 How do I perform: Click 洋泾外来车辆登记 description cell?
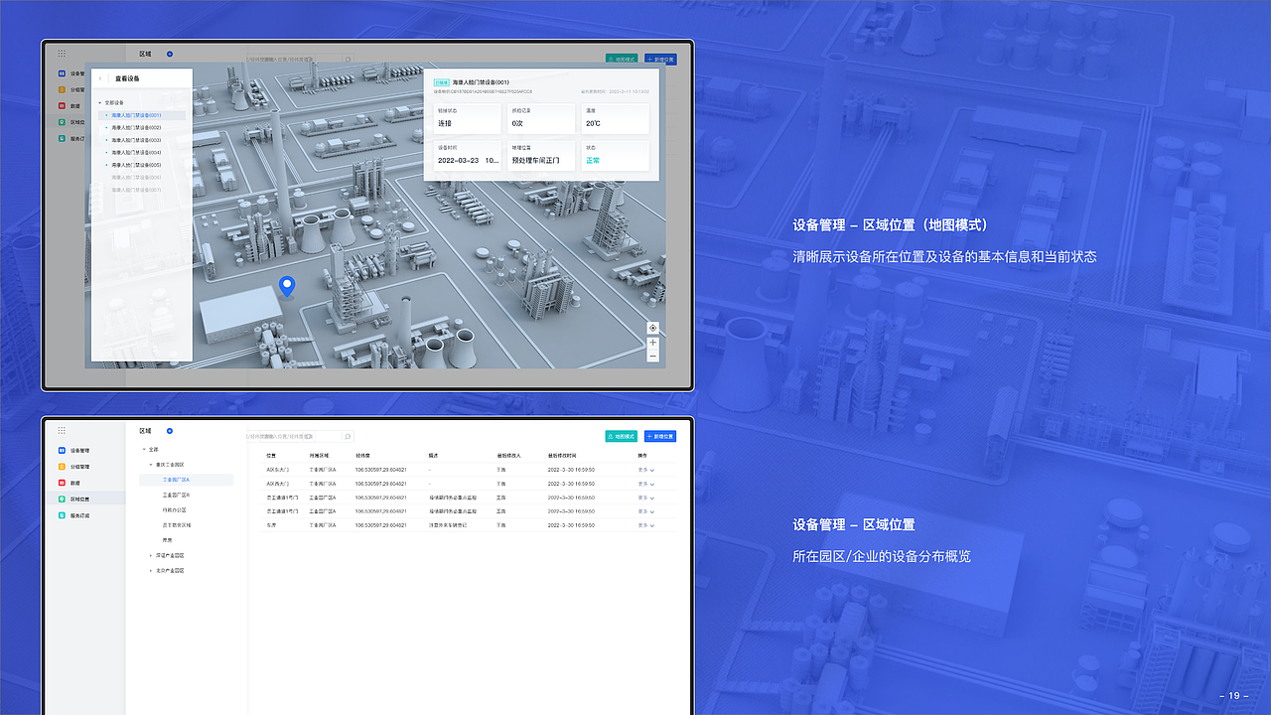448,524
